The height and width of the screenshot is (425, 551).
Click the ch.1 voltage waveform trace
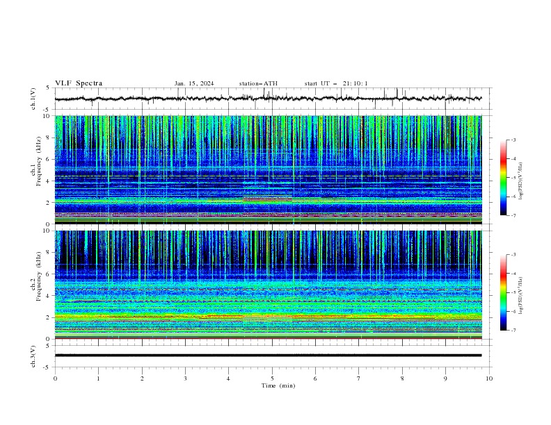pyautogui.click(x=268, y=99)
